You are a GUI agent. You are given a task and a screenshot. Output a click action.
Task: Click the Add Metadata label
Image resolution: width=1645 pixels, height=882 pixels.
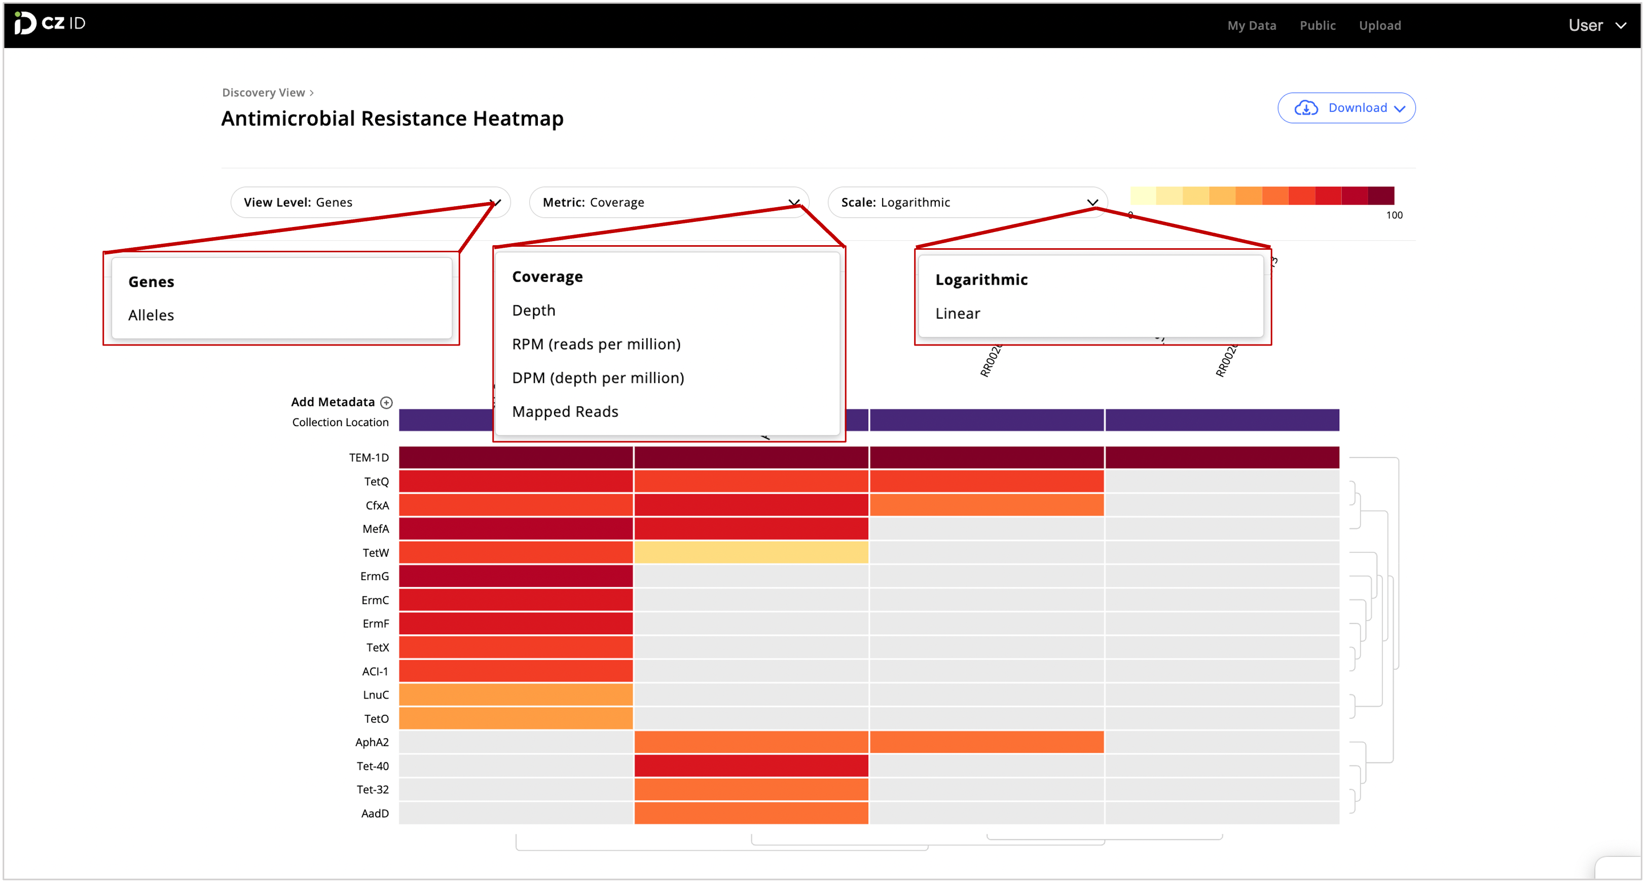[333, 402]
